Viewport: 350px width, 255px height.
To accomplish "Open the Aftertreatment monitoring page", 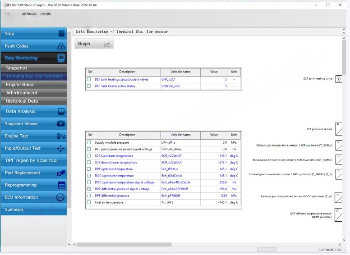I will click(x=22, y=93).
